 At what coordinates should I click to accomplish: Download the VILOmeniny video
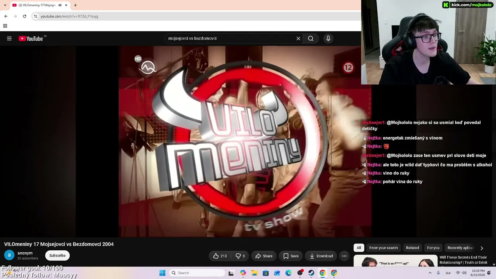click(321, 256)
